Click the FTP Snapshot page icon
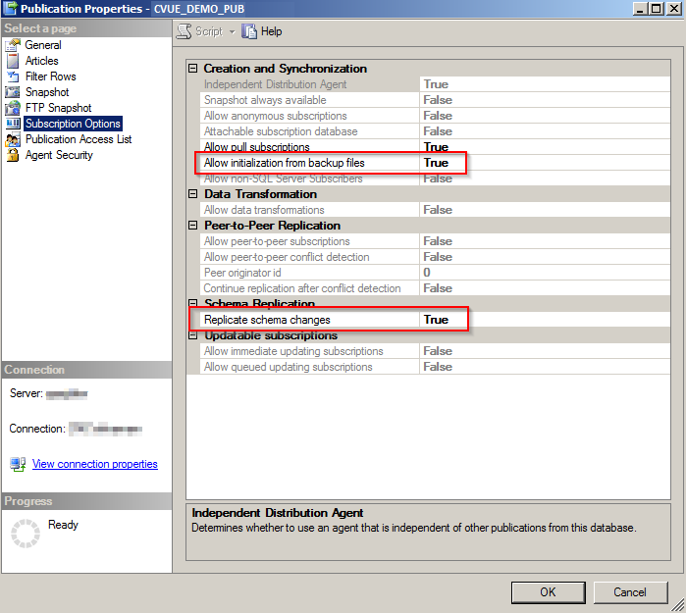This screenshot has height=613, width=686. coord(13,108)
